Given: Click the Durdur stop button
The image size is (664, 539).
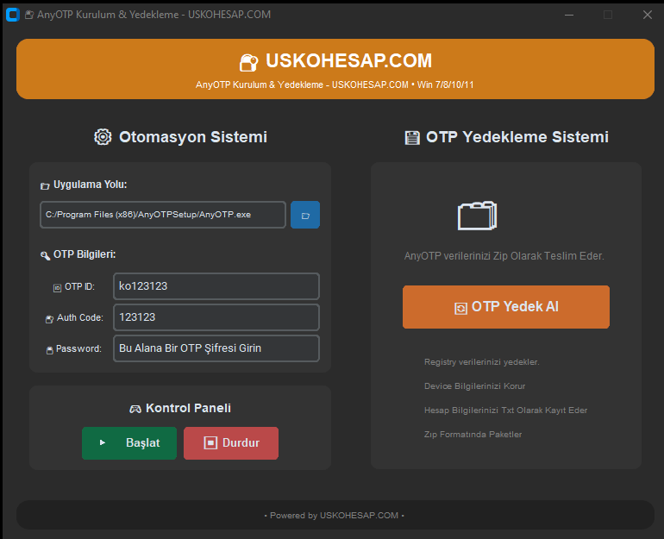Looking at the screenshot, I should (x=231, y=443).
